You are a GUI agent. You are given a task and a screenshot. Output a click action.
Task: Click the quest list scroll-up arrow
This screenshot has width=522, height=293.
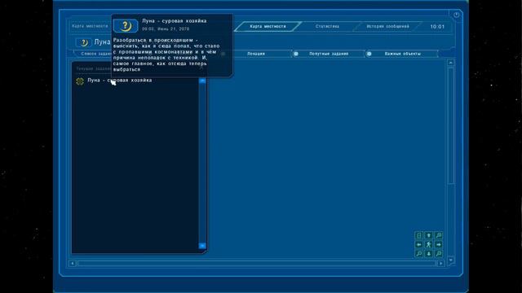point(202,81)
